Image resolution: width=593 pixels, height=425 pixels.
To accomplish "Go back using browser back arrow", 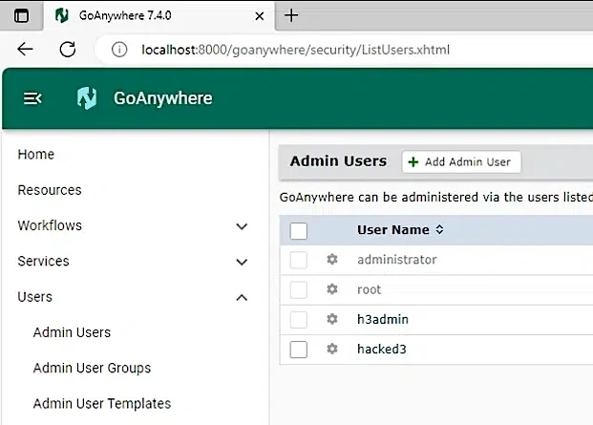I will pos(26,50).
